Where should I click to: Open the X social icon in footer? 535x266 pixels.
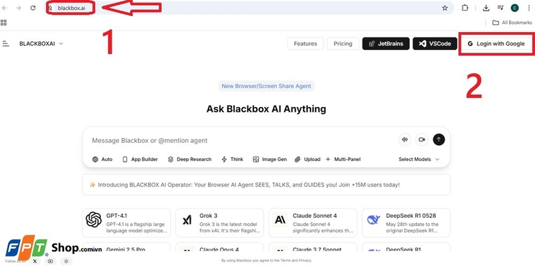coord(35,261)
